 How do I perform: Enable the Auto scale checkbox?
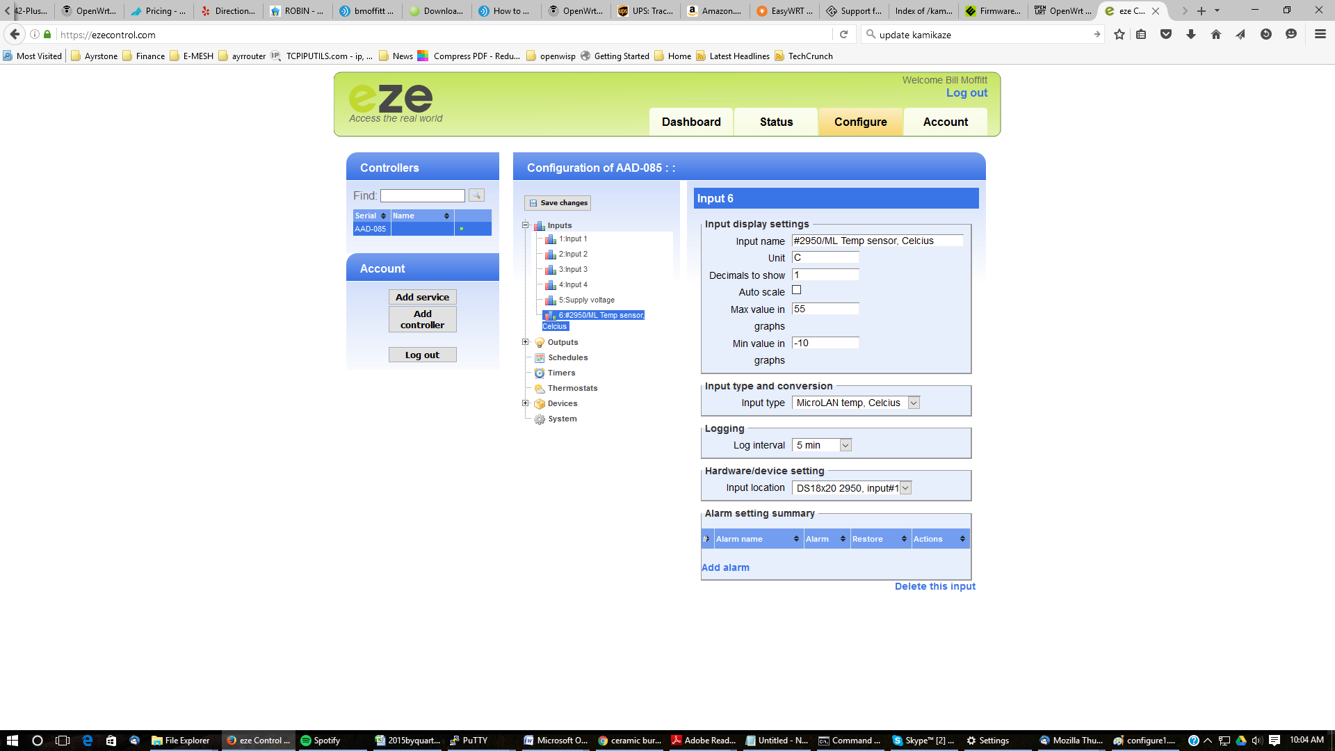796,290
